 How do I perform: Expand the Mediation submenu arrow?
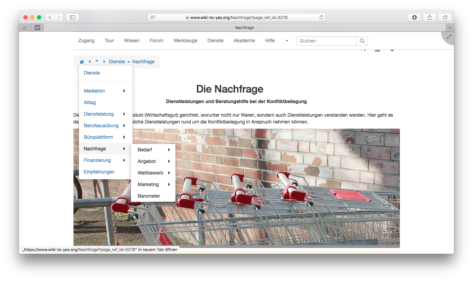[124, 91]
